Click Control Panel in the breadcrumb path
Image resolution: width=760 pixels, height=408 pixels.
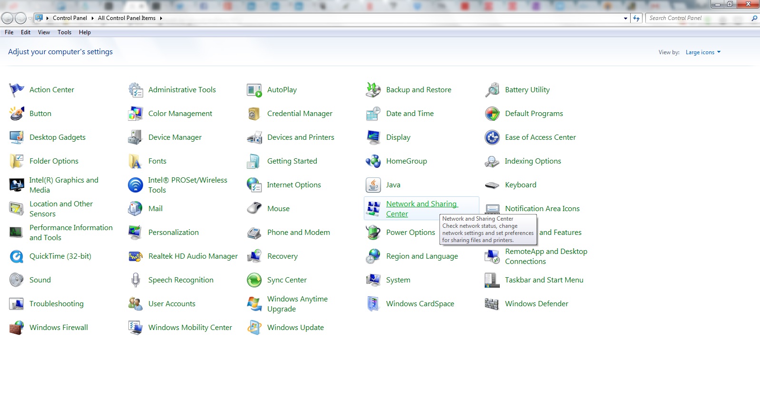pyautogui.click(x=70, y=18)
